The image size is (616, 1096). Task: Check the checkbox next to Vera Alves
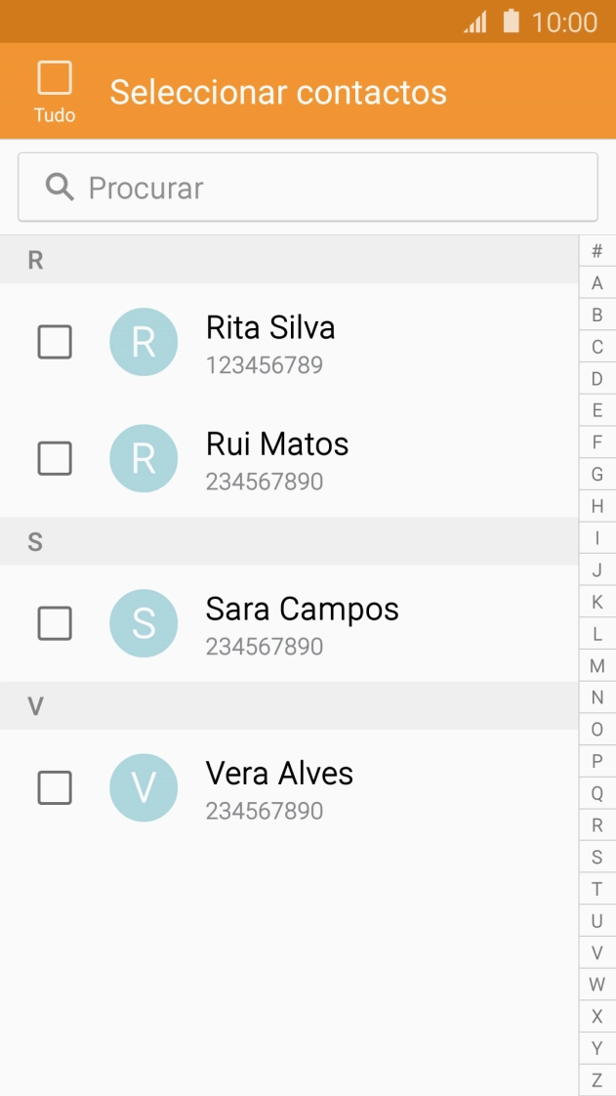(x=54, y=787)
